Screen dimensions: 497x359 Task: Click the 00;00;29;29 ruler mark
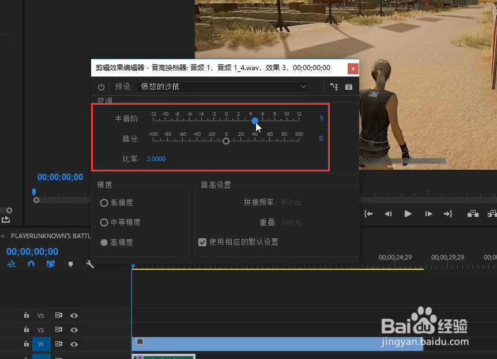[447, 257]
